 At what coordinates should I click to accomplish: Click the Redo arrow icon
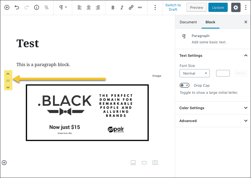click(x=27, y=7)
